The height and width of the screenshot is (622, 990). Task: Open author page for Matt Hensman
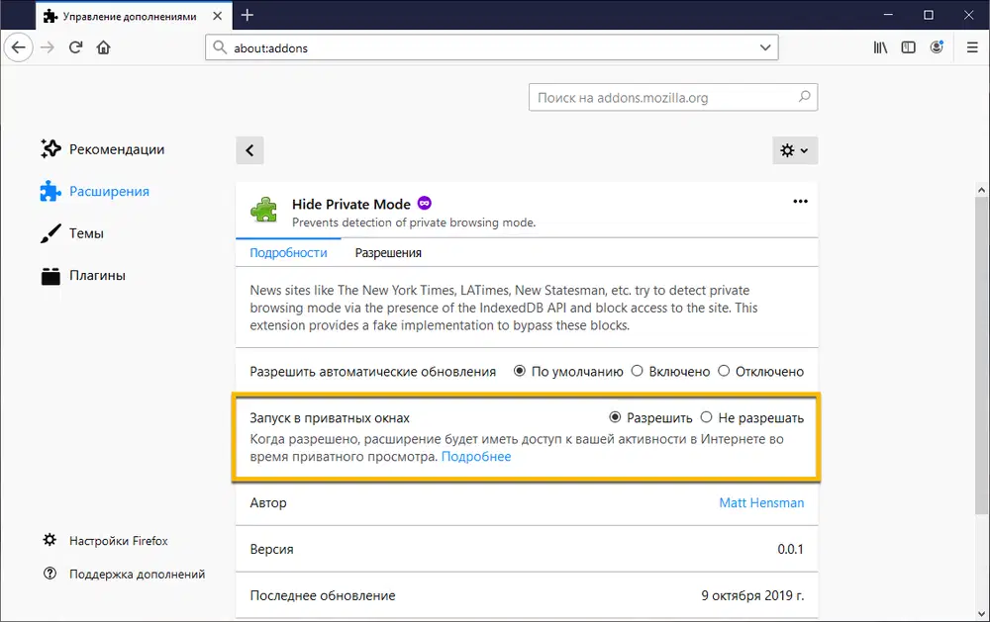pos(761,502)
